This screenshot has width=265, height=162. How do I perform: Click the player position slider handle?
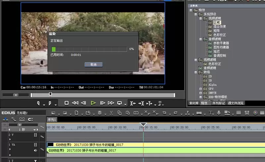[x=50, y=94]
